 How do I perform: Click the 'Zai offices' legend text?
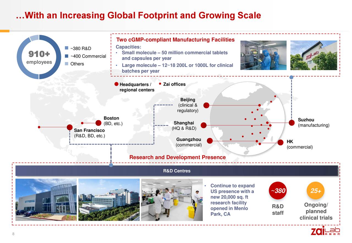point(174,84)
